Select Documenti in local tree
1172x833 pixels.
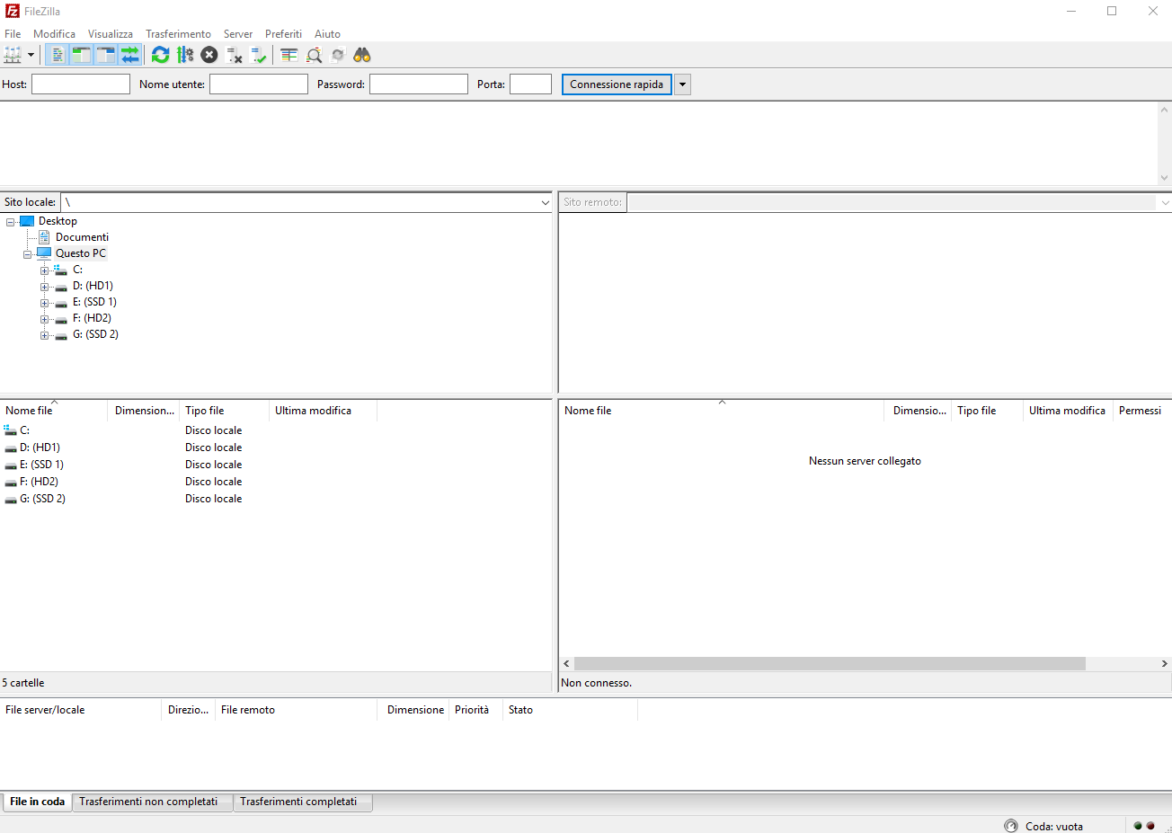point(82,237)
